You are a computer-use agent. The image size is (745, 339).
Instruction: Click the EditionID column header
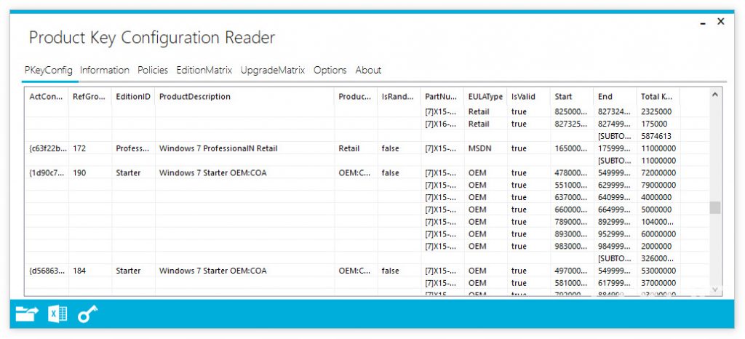[x=132, y=97]
